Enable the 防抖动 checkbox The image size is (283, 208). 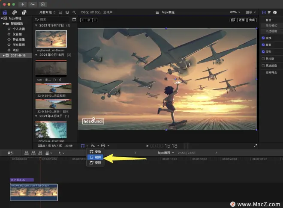[x=263, y=59]
